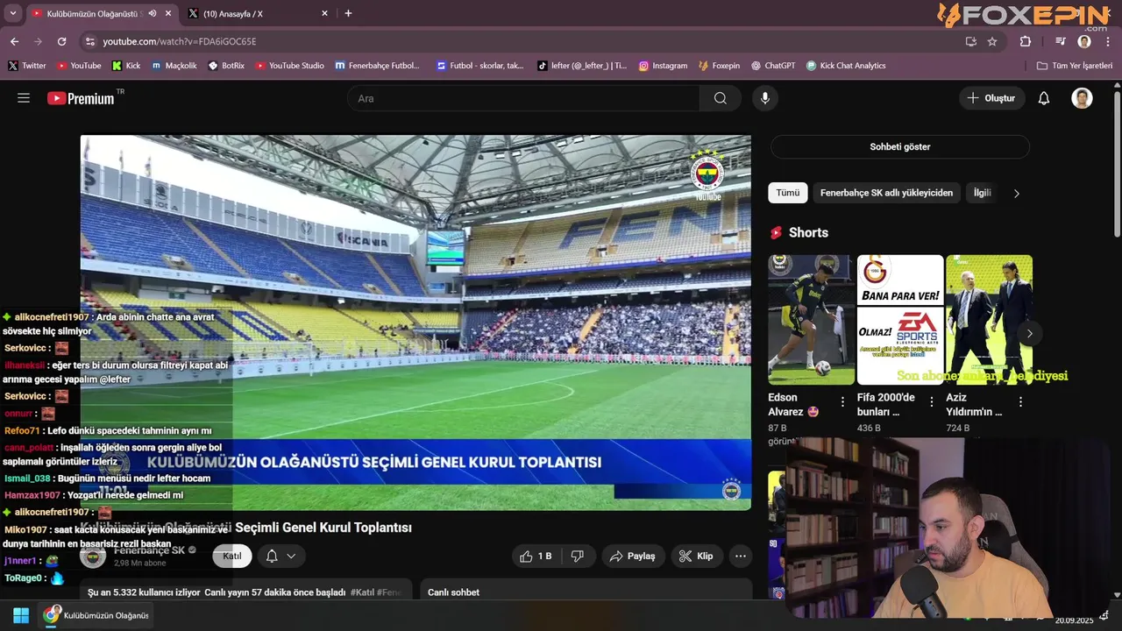Close the Kulübümüzün Olağanüstü tab

coord(168,13)
